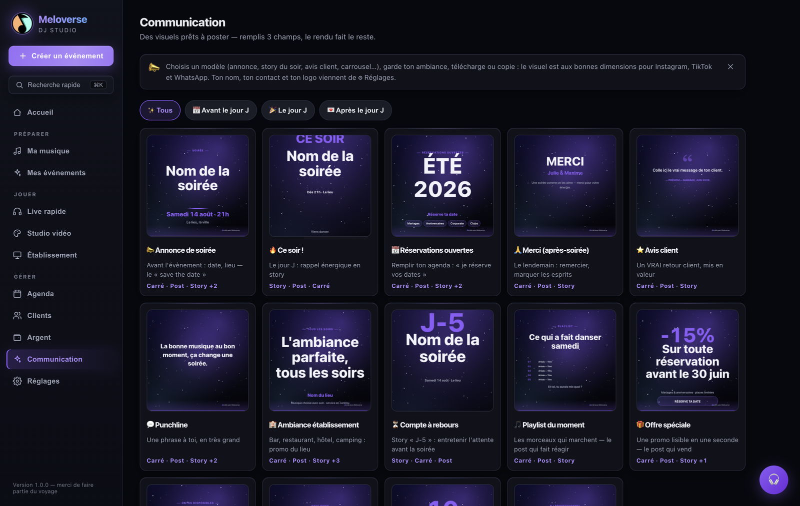Filter by Le jour J

[288, 110]
